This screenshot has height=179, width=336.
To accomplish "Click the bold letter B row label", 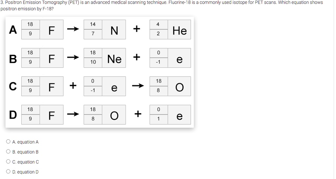I will click(13, 59).
